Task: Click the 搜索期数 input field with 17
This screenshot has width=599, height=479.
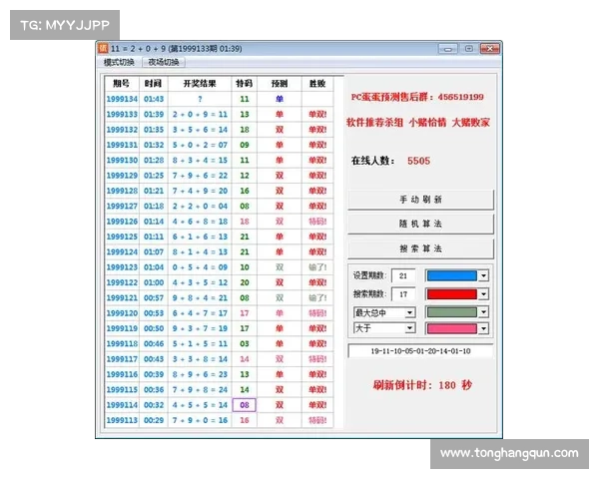Action: click(403, 294)
